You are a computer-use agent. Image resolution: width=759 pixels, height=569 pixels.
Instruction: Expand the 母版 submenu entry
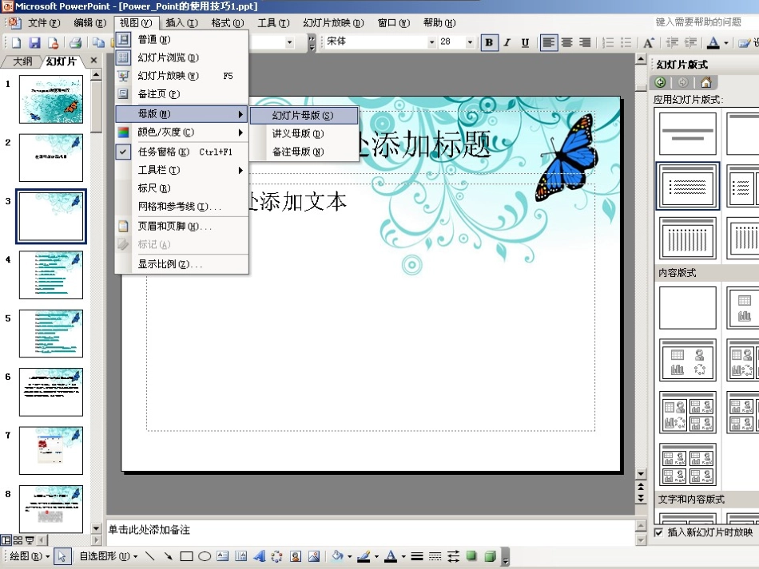point(181,114)
